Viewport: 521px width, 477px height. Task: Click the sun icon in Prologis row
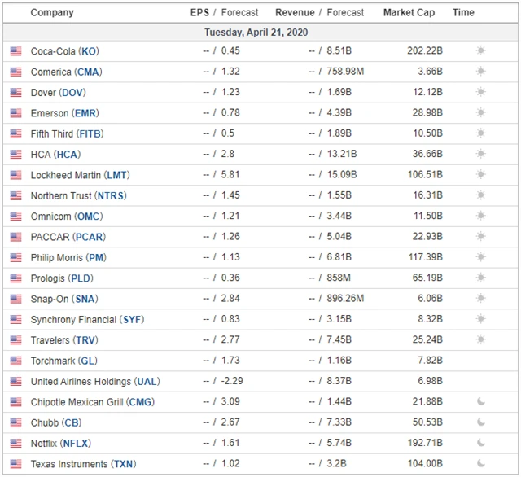point(480,278)
